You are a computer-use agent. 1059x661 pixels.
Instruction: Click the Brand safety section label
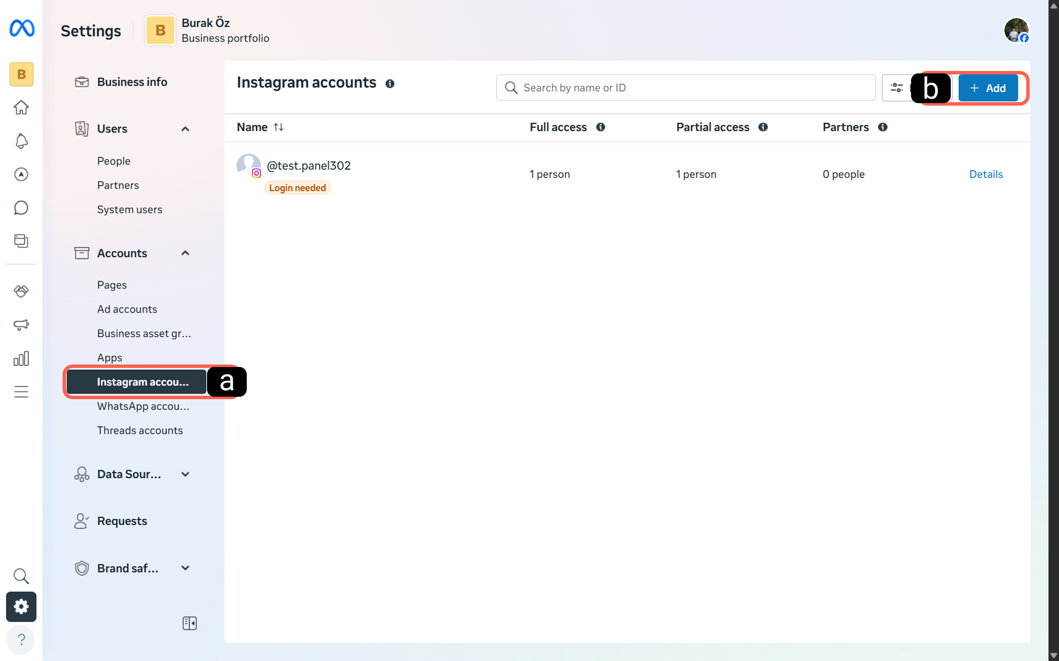pos(128,568)
